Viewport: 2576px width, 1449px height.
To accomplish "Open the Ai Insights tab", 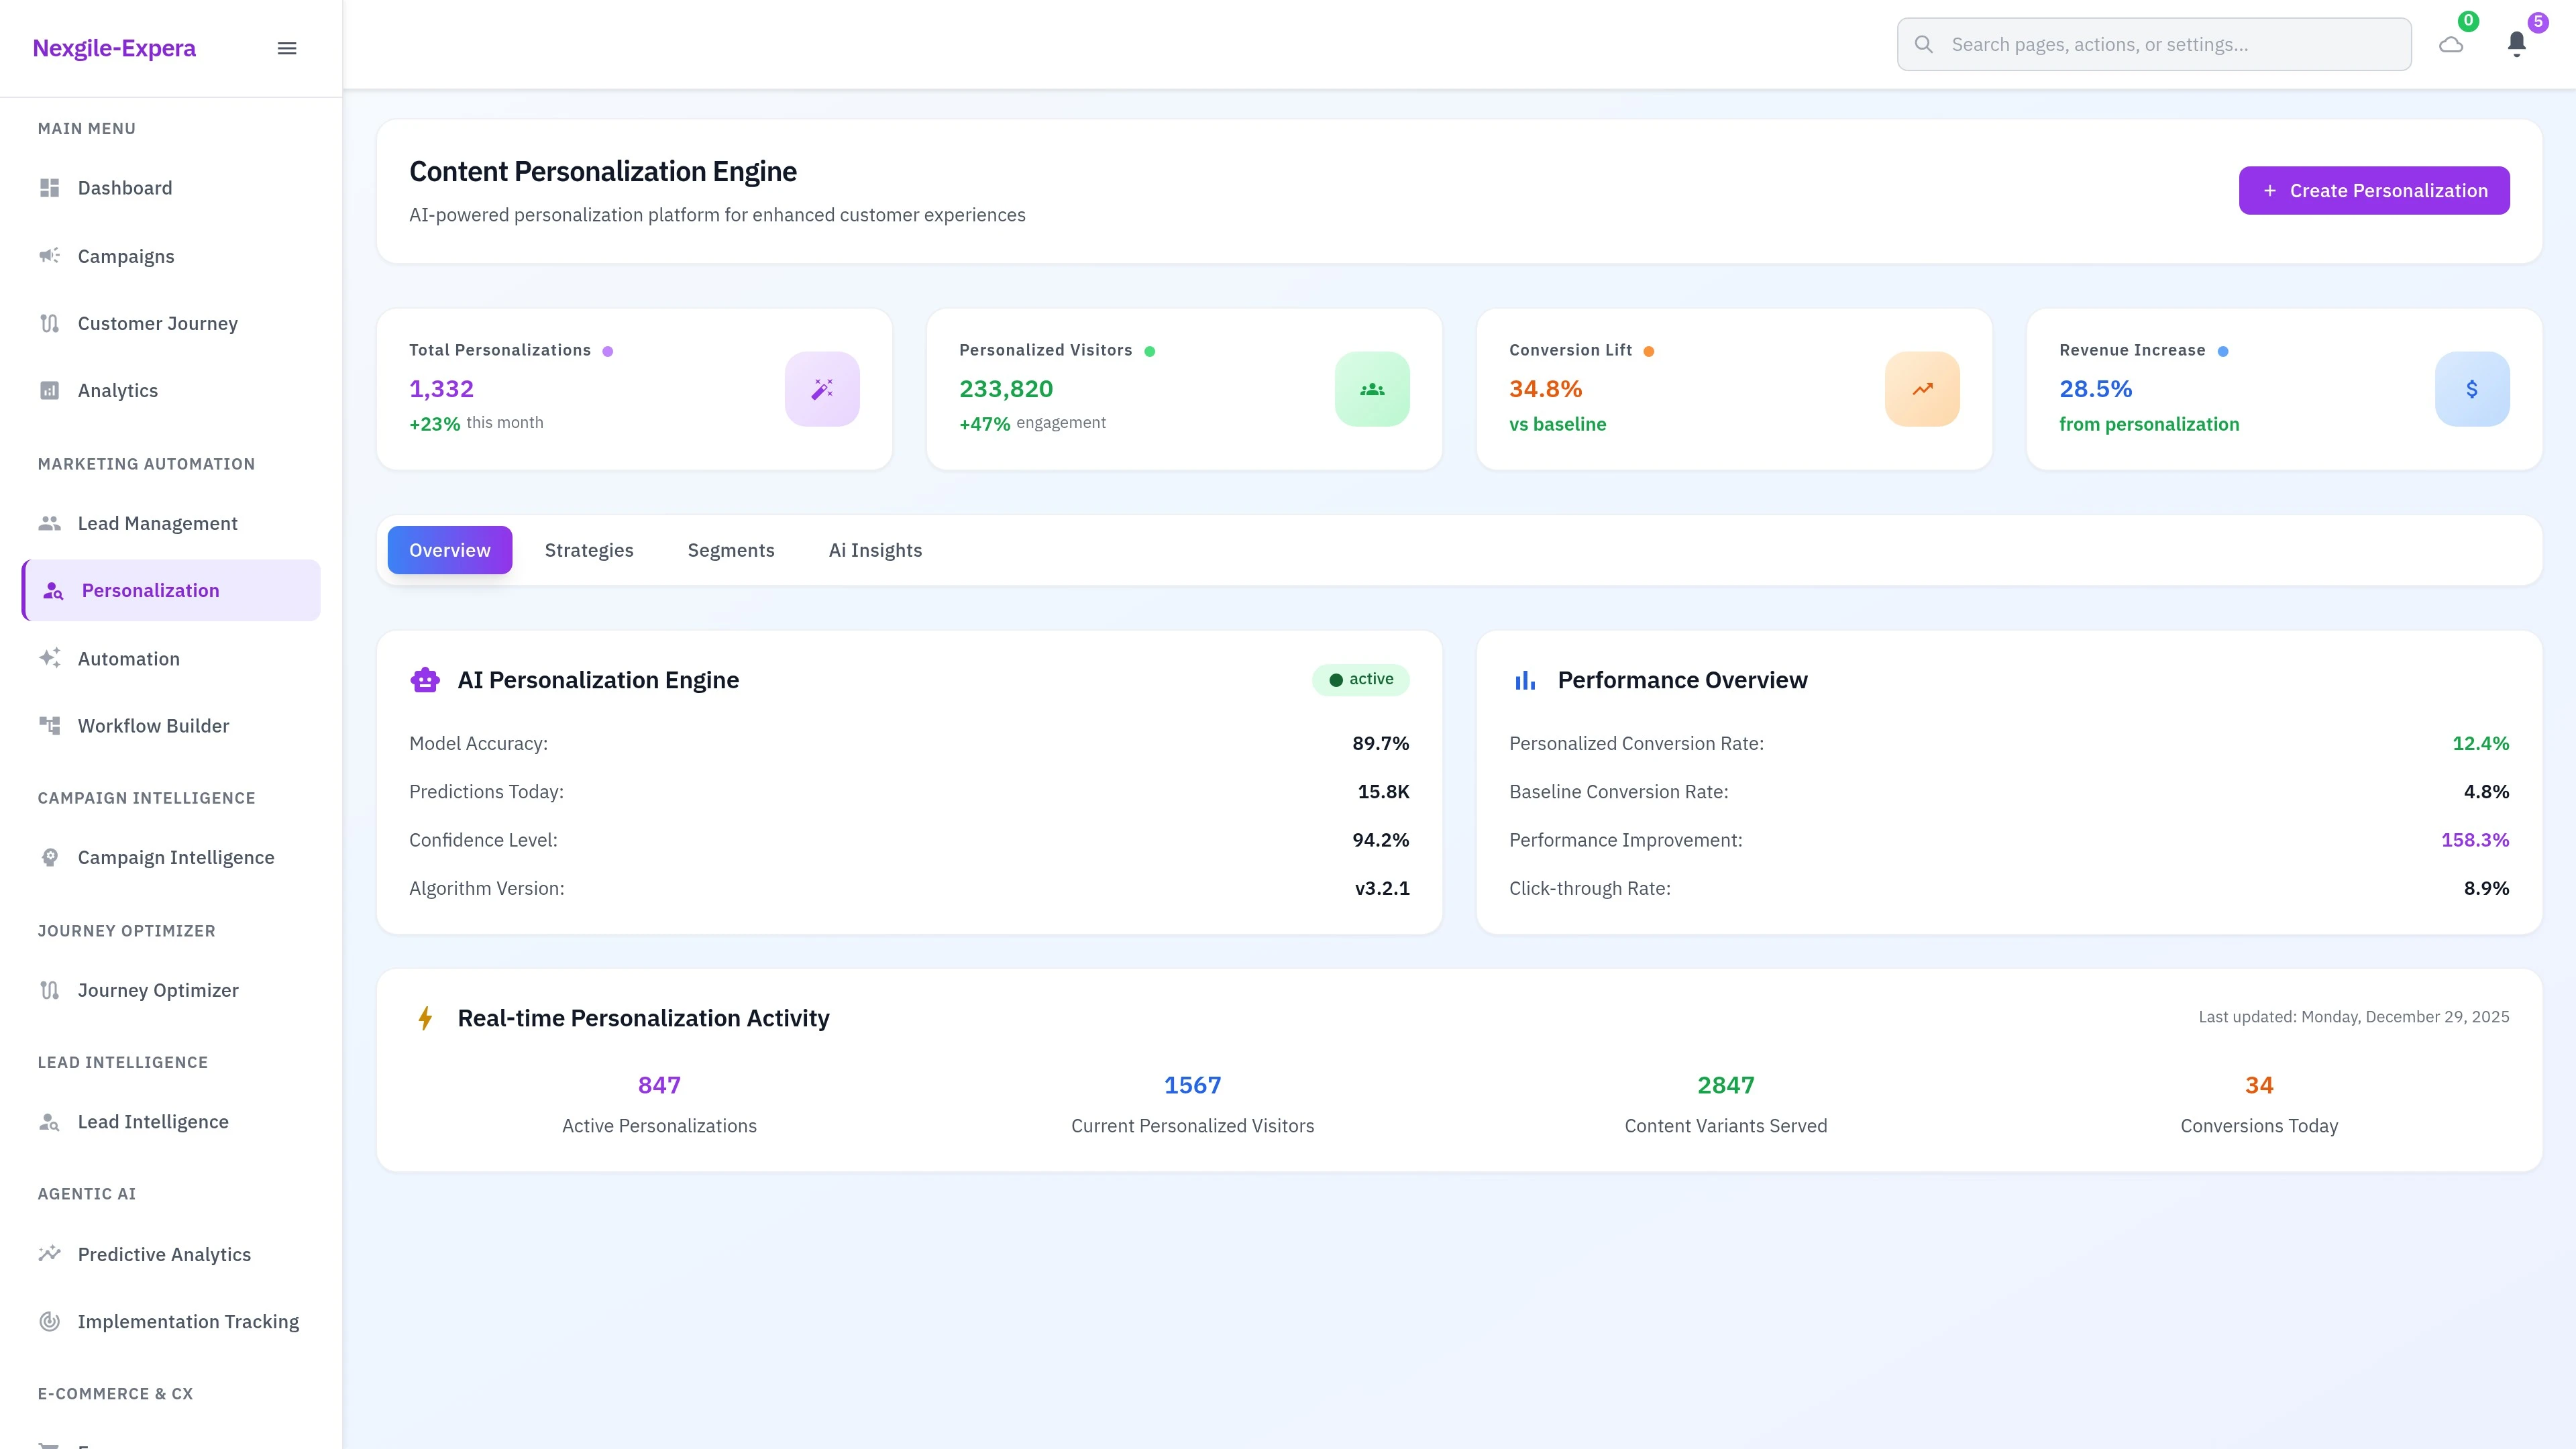I will (875, 550).
